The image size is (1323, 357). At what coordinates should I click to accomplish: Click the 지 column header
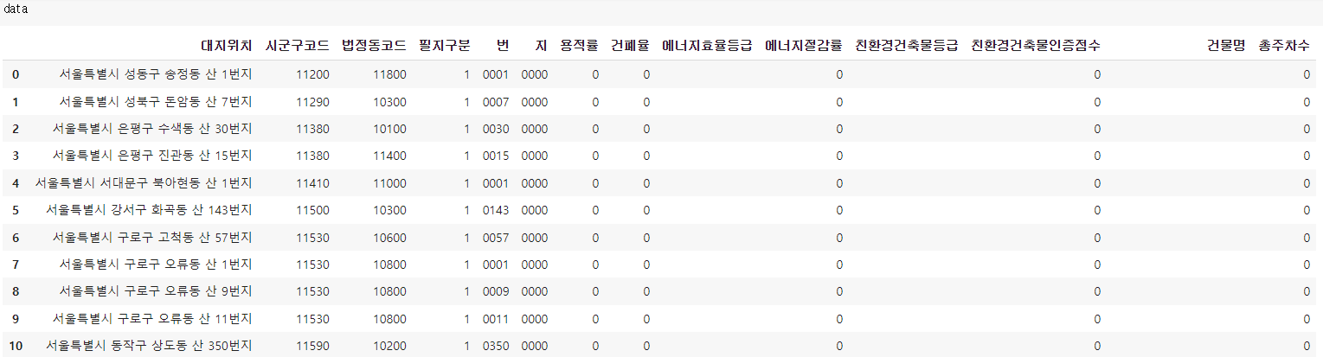(x=542, y=45)
